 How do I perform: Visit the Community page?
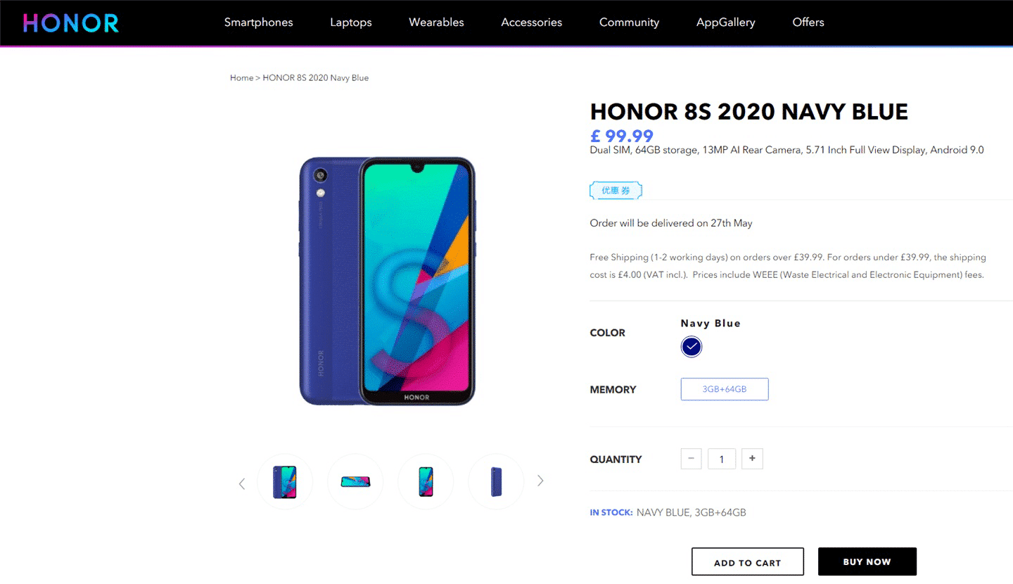coord(629,23)
